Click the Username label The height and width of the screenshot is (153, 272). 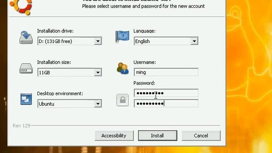pyautogui.click(x=144, y=62)
